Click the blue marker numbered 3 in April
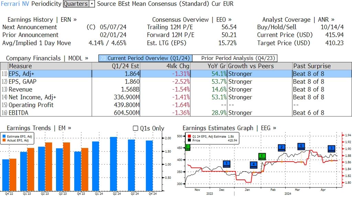Screen dimensions: 352x197 331,148
